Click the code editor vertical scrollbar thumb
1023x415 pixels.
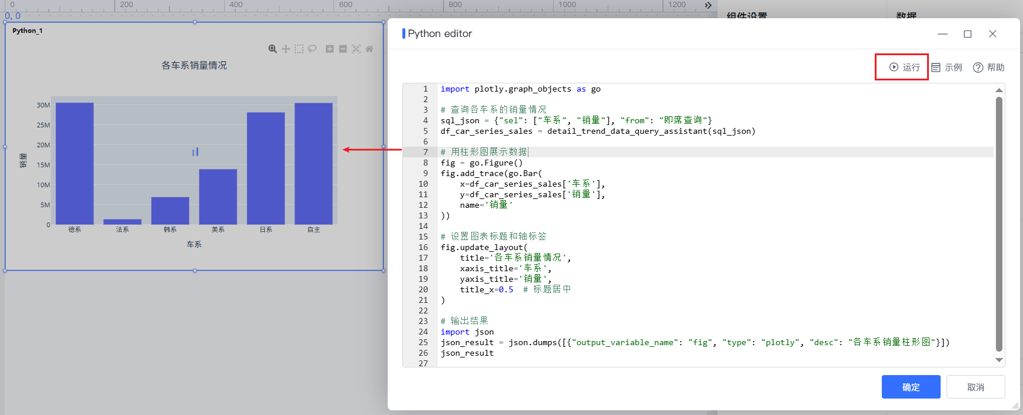point(999,224)
